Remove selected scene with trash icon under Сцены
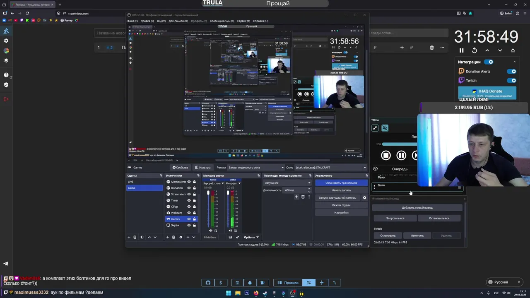Viewport: 530px width, 298px height. click(x=135, y=237)
